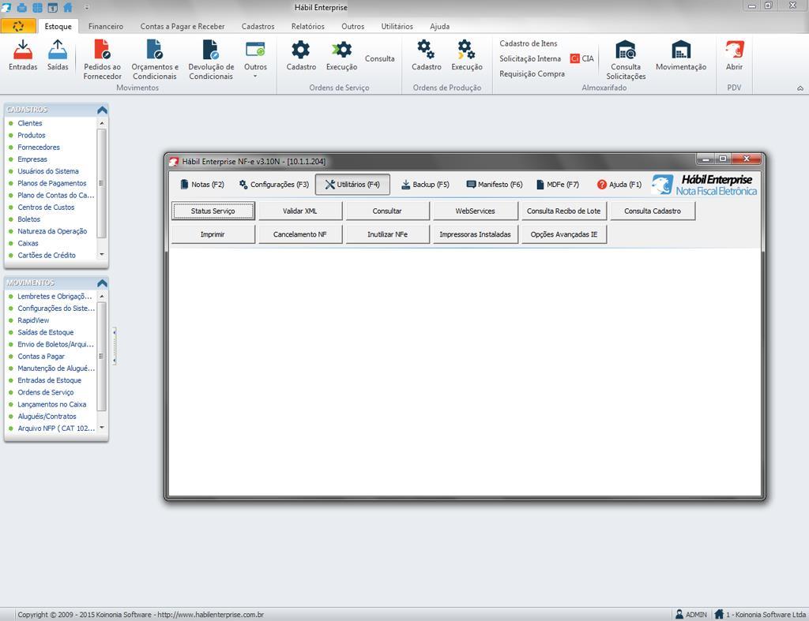Open the PDV with Abrir
The width and height of the screenshot is (809, 621).
[x=734, y=56]
